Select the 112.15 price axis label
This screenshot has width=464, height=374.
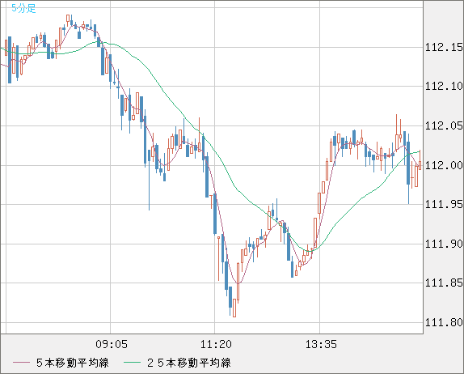tap(443, 47)
